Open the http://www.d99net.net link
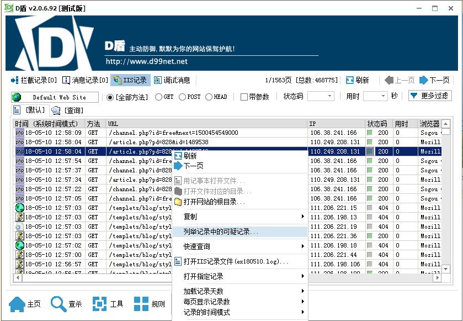The width and height of the screenshot is (463, 321). (146, 61)
